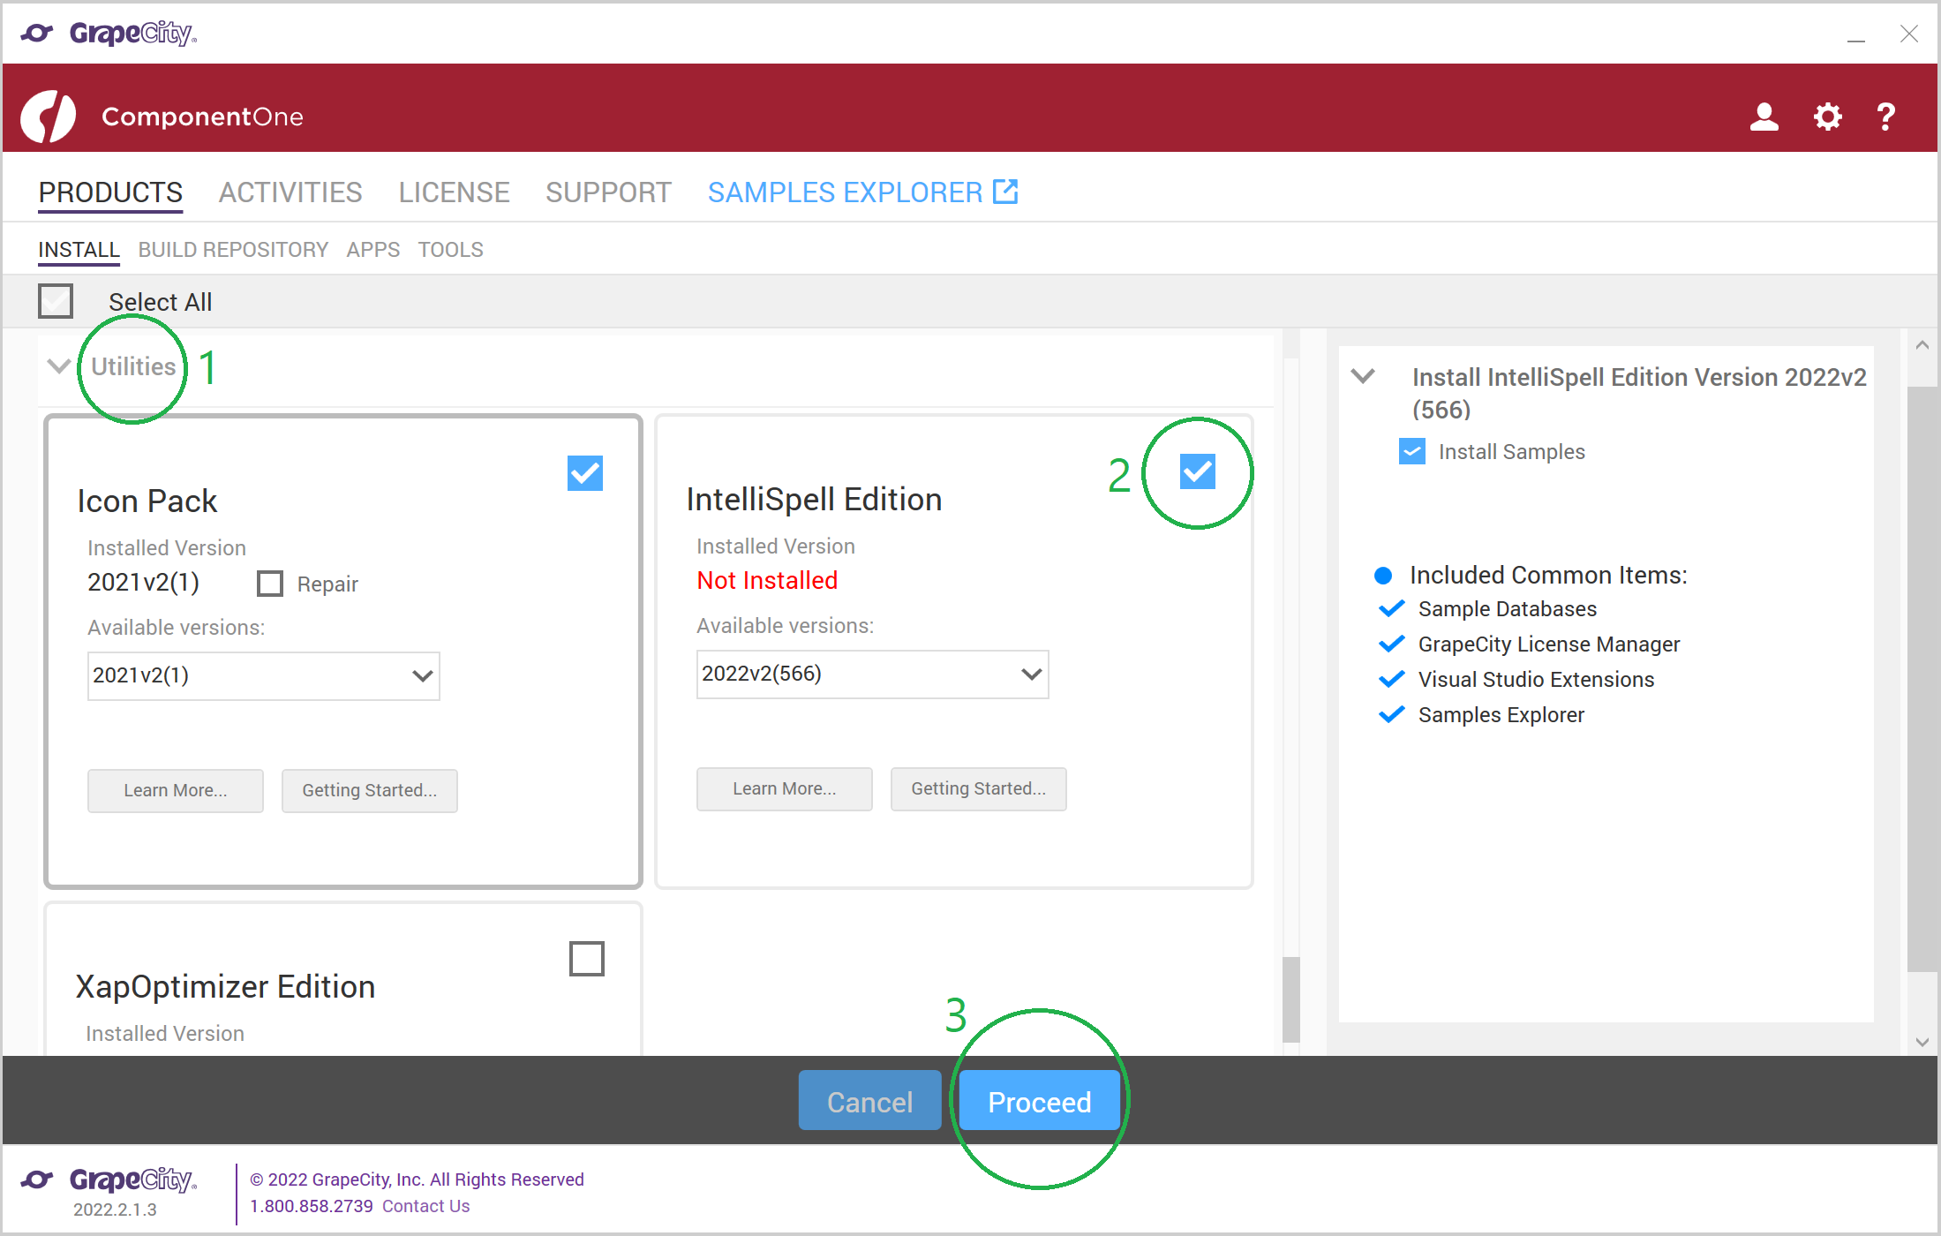Viewport: 1941px width, 1236px height.
Task: Click the ComponentOne logo icon
Action: click(49, 117)
